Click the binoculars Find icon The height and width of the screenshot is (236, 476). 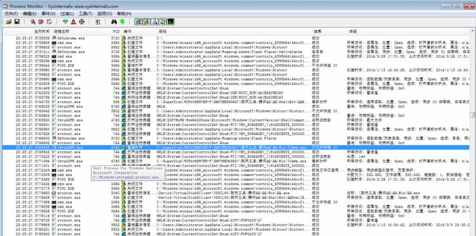pos(114,21)
